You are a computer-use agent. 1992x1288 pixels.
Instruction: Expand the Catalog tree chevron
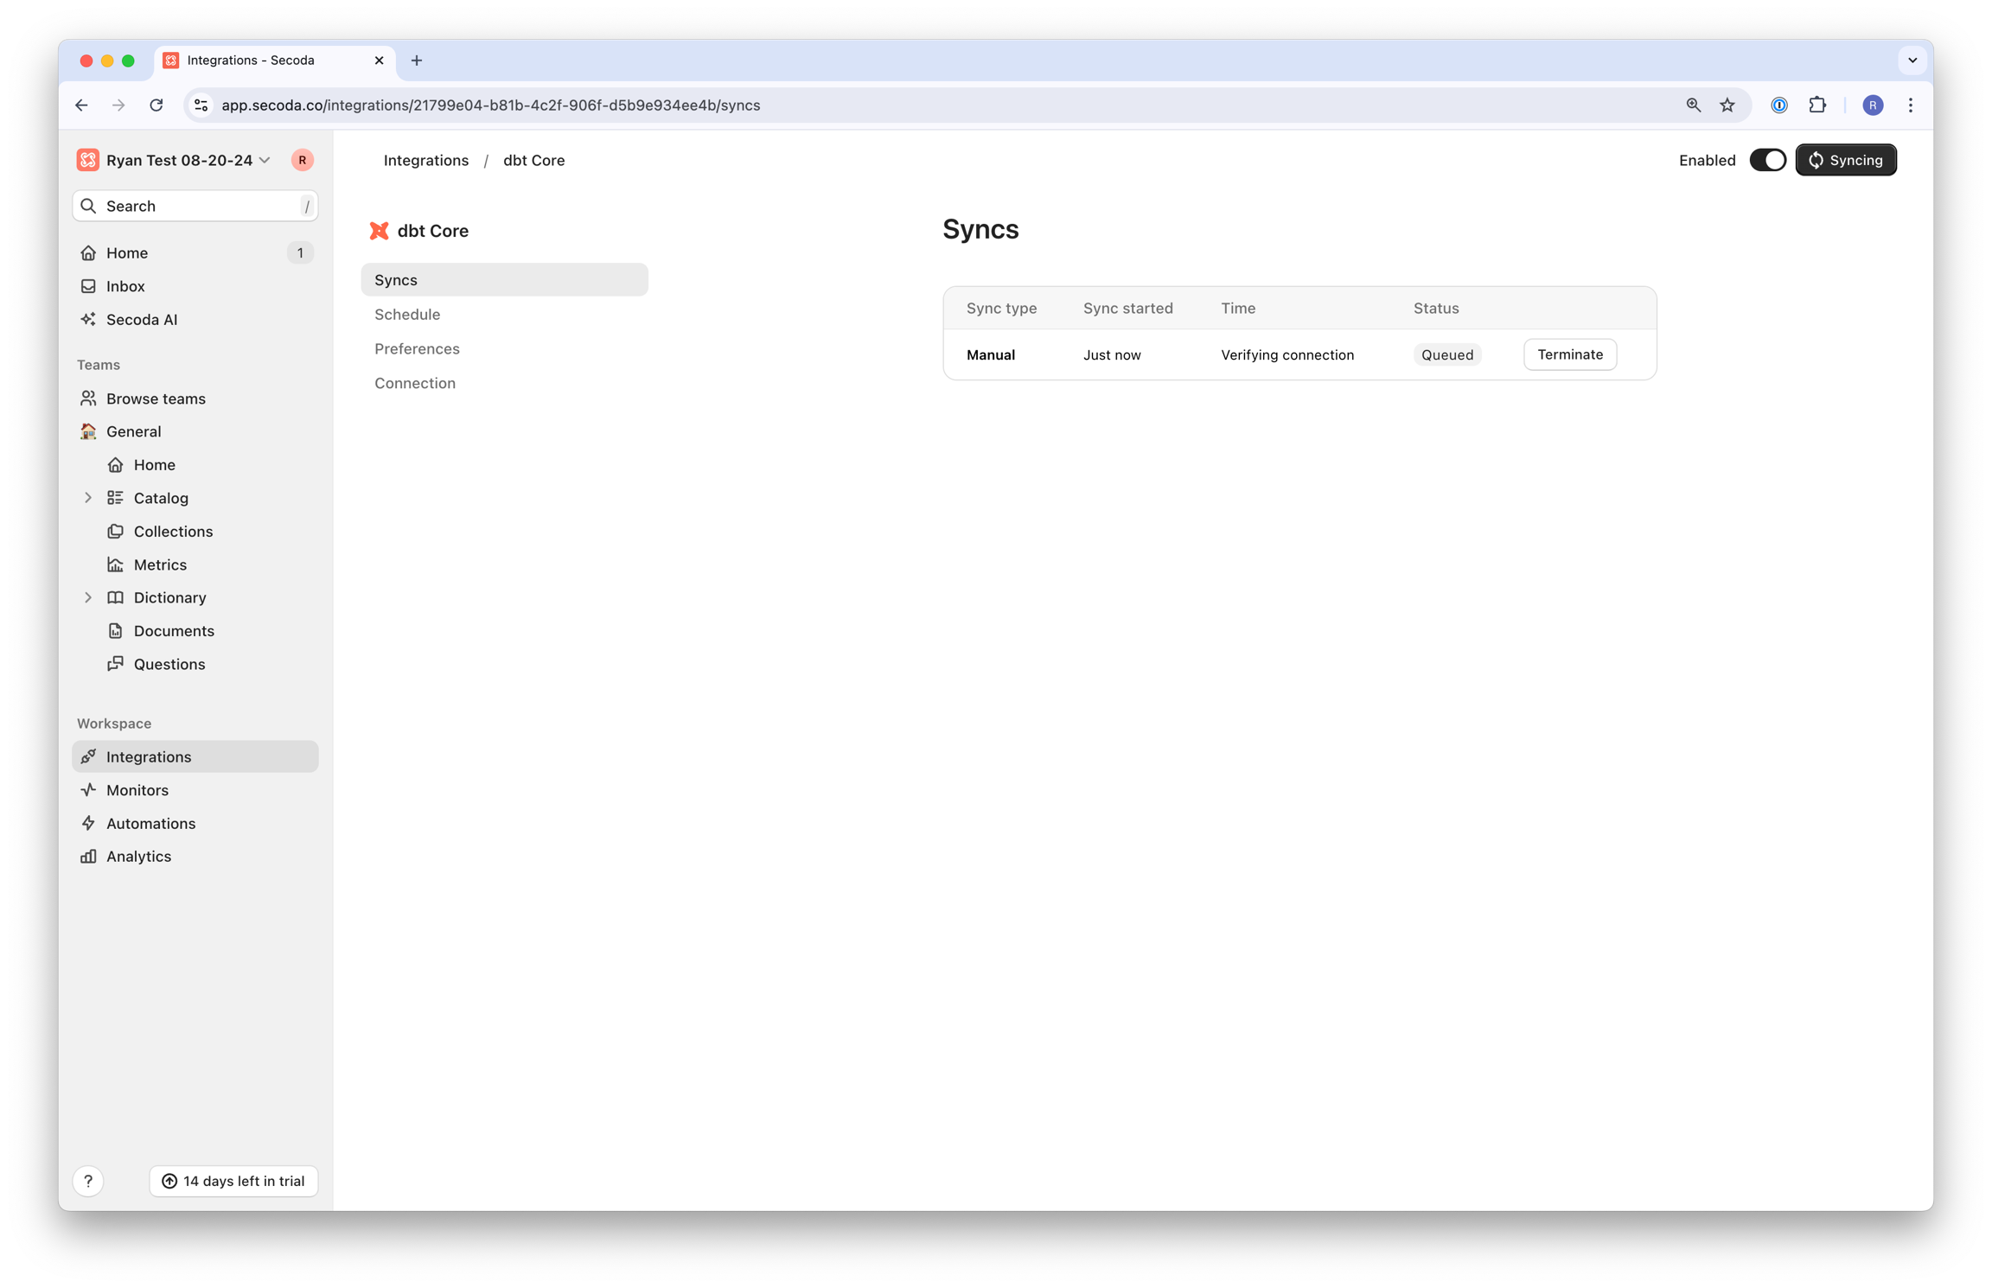(88, 498)
